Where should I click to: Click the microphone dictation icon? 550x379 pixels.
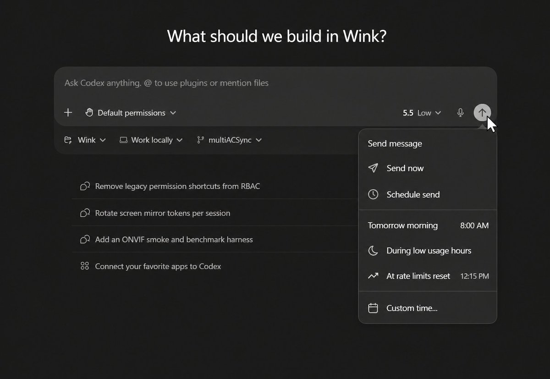point(461,113)
